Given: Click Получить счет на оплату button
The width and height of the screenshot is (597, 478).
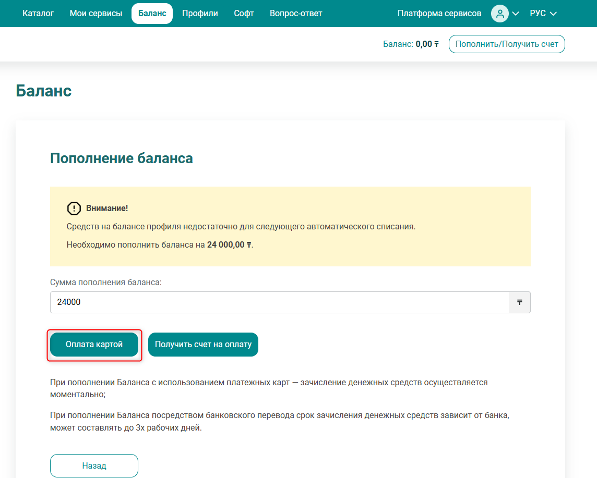Looking at the screenshot, I should pos(203,345).
